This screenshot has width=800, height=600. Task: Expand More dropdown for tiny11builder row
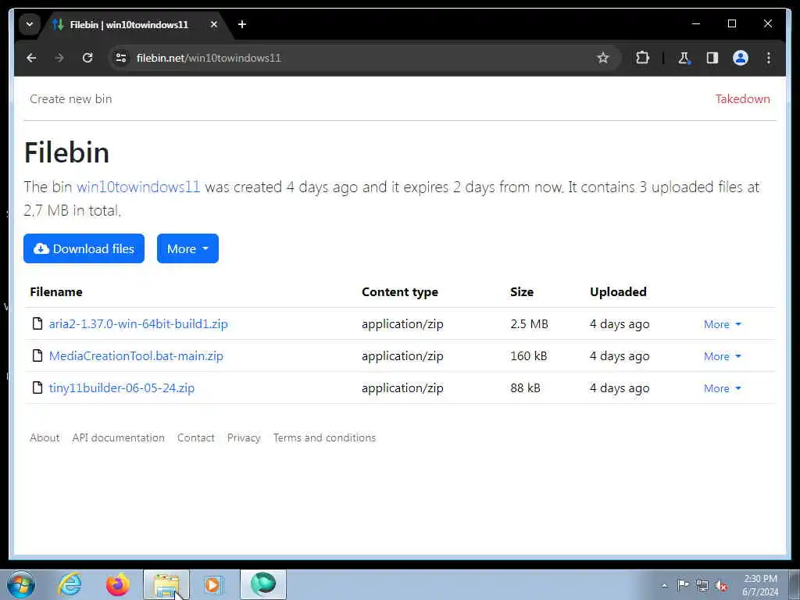click(x=723, y=388)
